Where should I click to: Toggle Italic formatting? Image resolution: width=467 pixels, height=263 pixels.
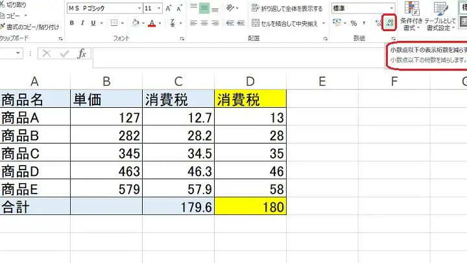click(x=82, y=23)
